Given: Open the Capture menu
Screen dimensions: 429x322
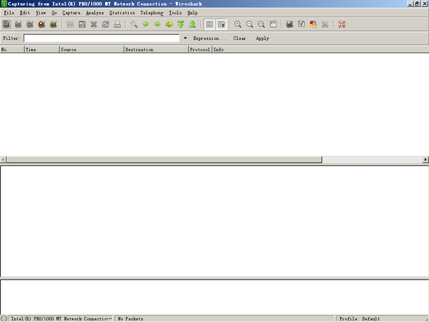Looking at the screenshot, I should pos(71,13).
